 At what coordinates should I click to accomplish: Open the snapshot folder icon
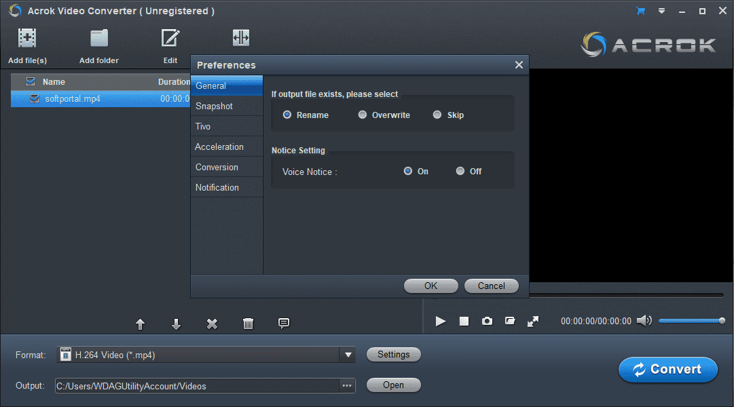(x=510, y=321)
